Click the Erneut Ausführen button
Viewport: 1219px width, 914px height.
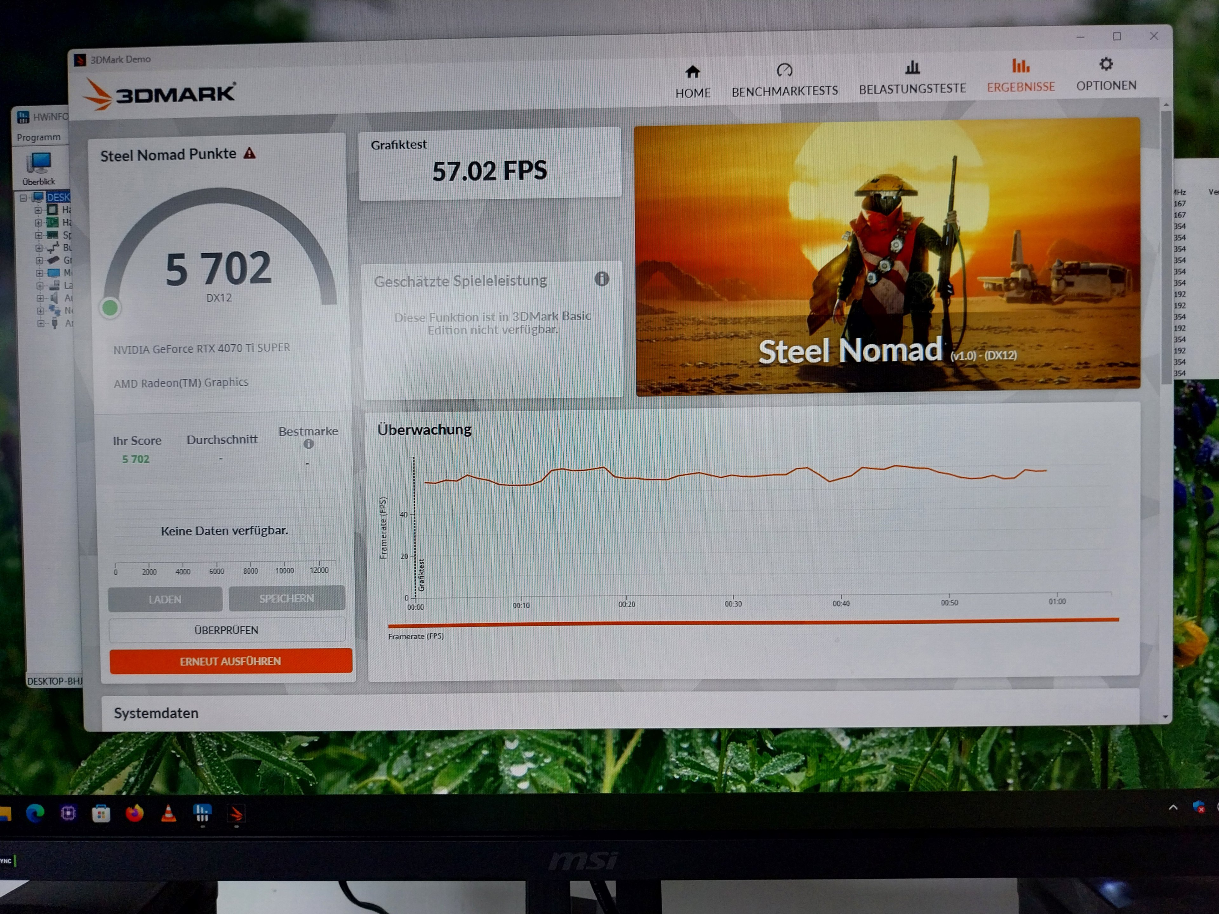[x=230, y=660]
